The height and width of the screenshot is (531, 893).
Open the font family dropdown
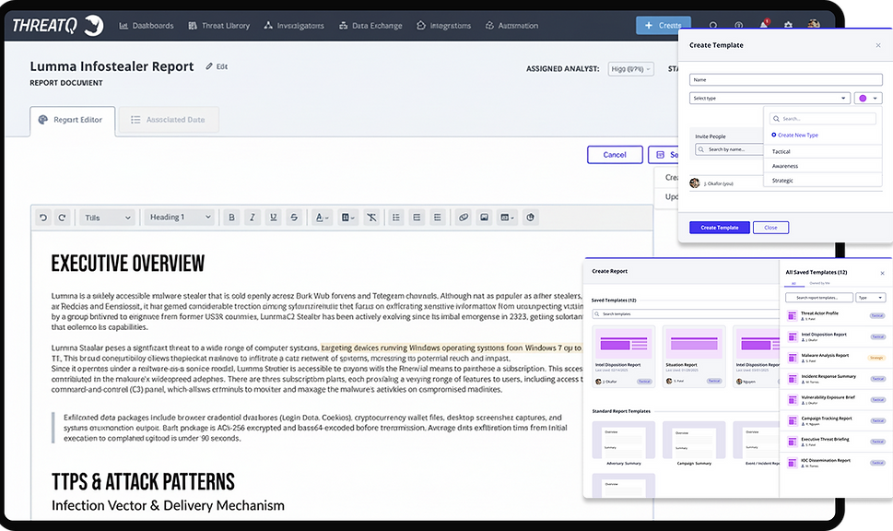coord(108,217)
